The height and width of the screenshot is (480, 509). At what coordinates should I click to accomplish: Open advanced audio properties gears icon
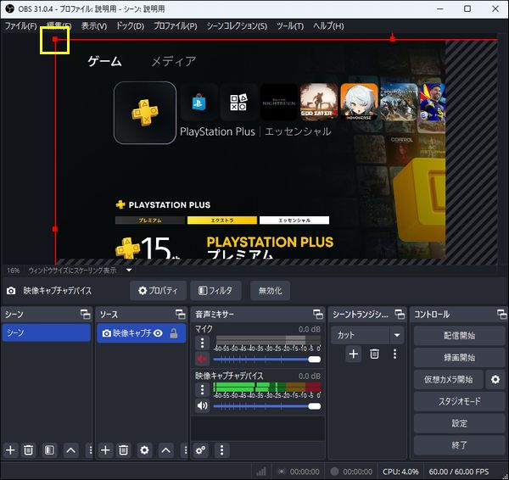click(200, 450)
